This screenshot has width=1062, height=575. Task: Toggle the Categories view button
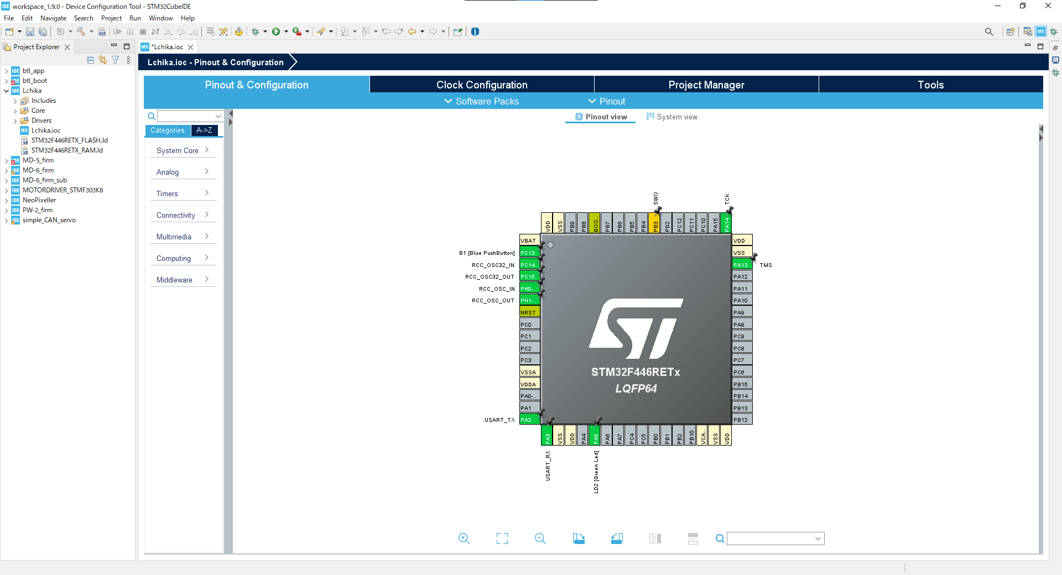coord(168,130)
